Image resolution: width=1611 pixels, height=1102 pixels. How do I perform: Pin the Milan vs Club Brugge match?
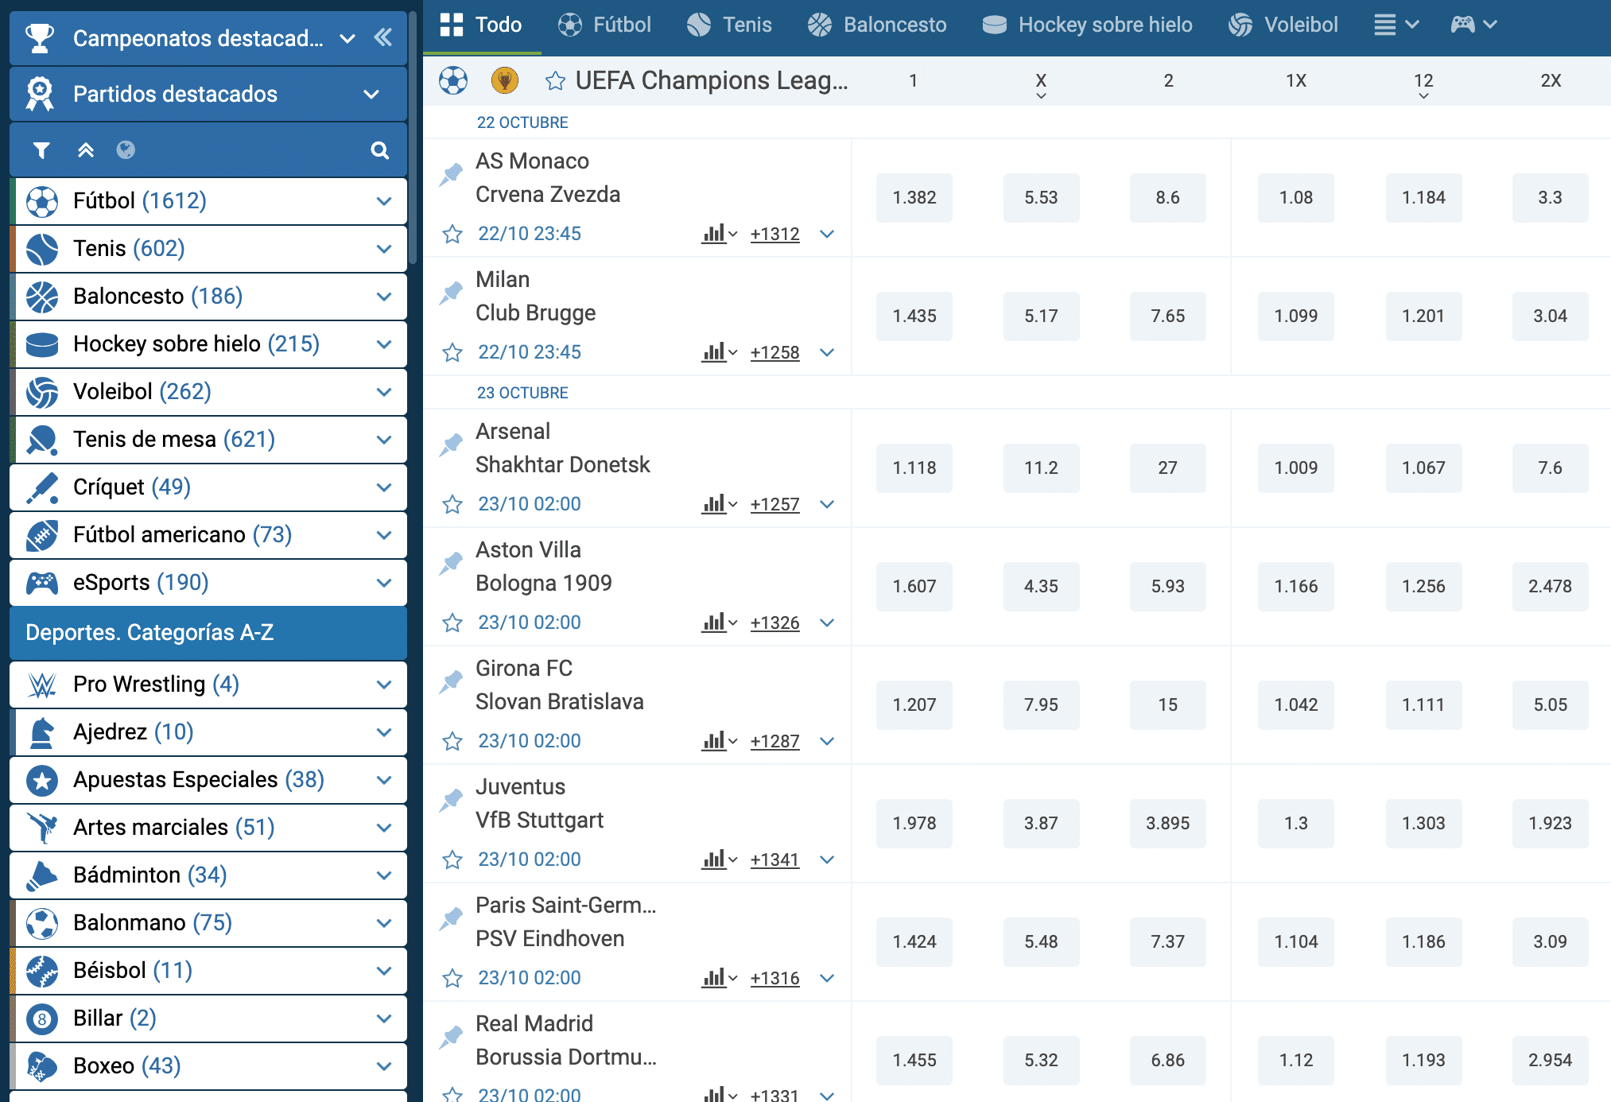tap(452, 293)
